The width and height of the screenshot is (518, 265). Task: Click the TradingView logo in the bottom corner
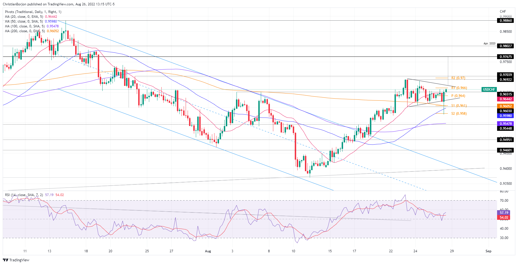pos(16,260)
